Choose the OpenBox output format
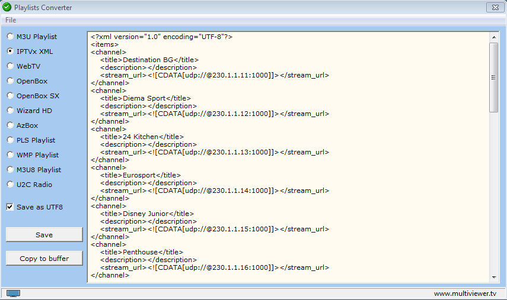 point(10,81)
